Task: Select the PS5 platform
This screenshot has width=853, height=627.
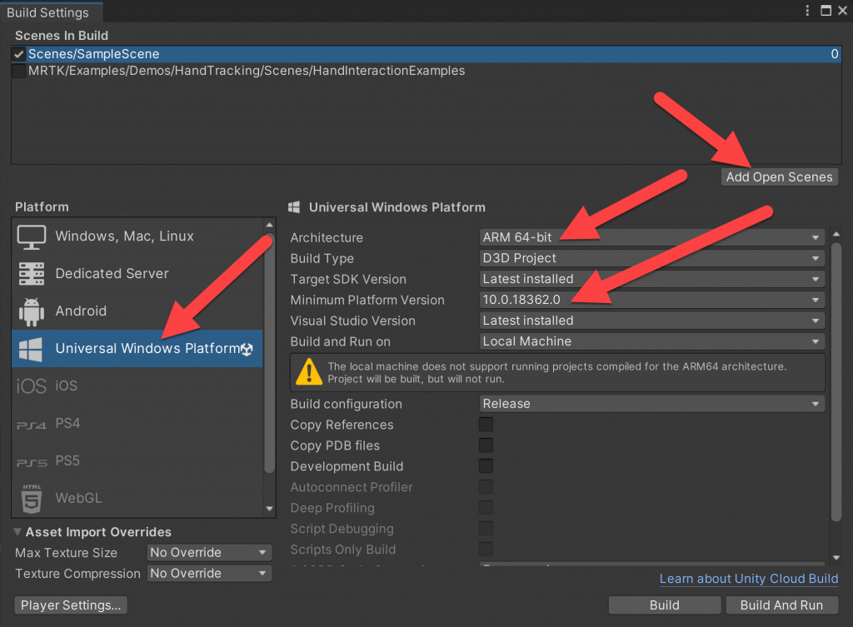Action: click(x=137, y=460)
